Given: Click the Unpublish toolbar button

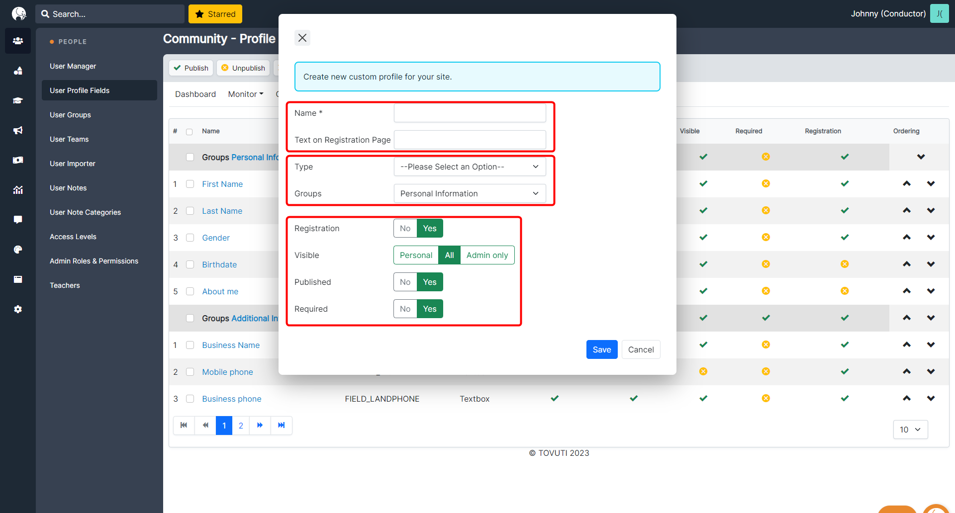Looking at the screenshot, I should click(243, 68).
